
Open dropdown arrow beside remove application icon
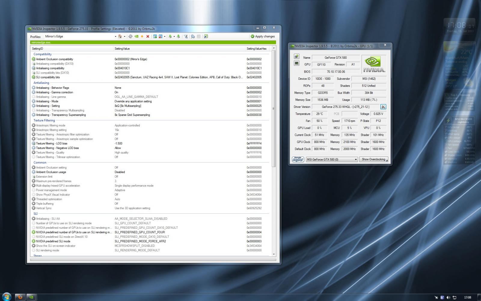coord(165,36)
